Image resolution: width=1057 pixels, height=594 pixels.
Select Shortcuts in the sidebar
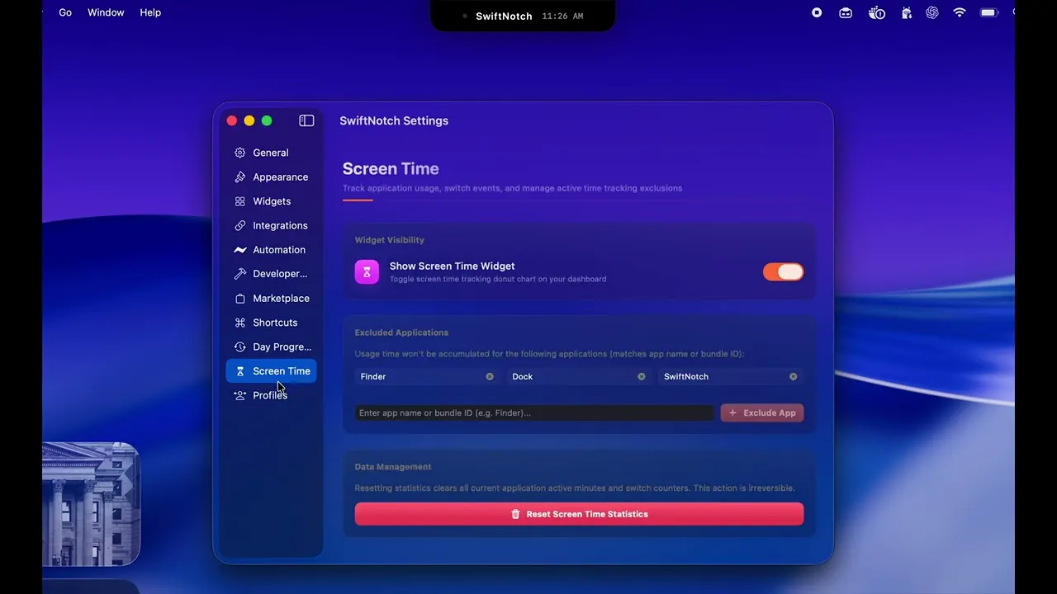coord(271,323)
